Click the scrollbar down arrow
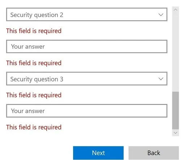The width and height of the screenshot is (181, 160). (x=176, y=133)
